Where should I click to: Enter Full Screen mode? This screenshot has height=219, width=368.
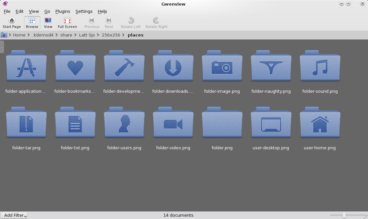(x=67, y=23)
